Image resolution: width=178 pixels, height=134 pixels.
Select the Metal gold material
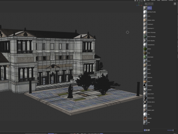(x=149, y=110)
